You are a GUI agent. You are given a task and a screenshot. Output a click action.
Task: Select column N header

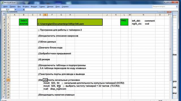143,15
